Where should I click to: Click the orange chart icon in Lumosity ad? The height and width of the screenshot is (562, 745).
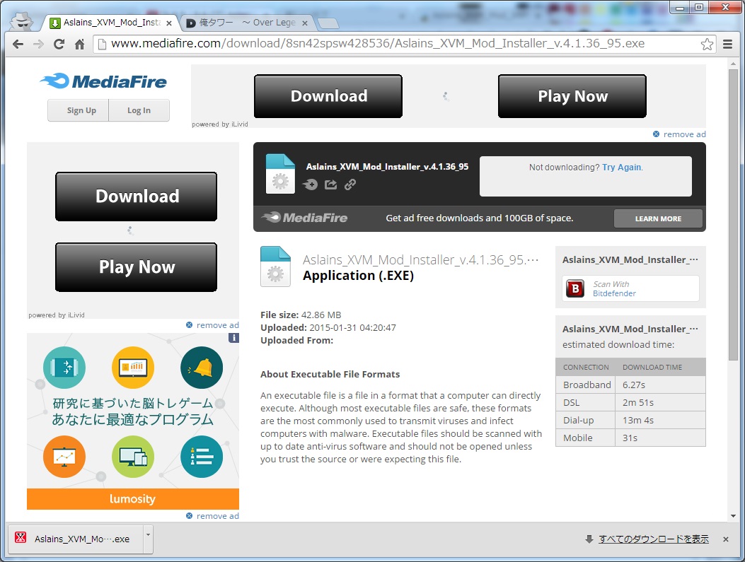[x=64, y=457]
